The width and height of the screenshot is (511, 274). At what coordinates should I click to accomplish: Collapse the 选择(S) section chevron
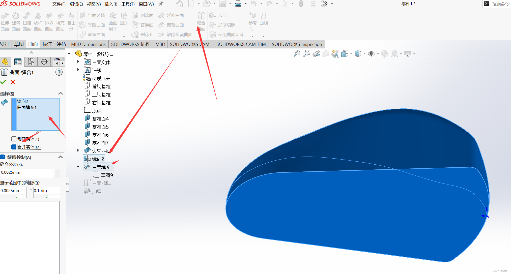click(x=61, y=93)
